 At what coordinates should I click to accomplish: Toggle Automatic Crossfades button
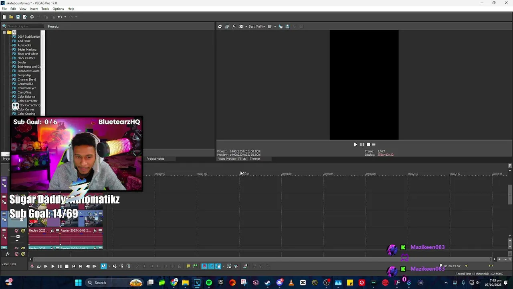(x=211, y=266)
